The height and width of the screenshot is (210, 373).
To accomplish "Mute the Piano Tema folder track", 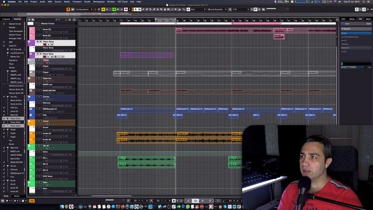I will click(37, 41).
